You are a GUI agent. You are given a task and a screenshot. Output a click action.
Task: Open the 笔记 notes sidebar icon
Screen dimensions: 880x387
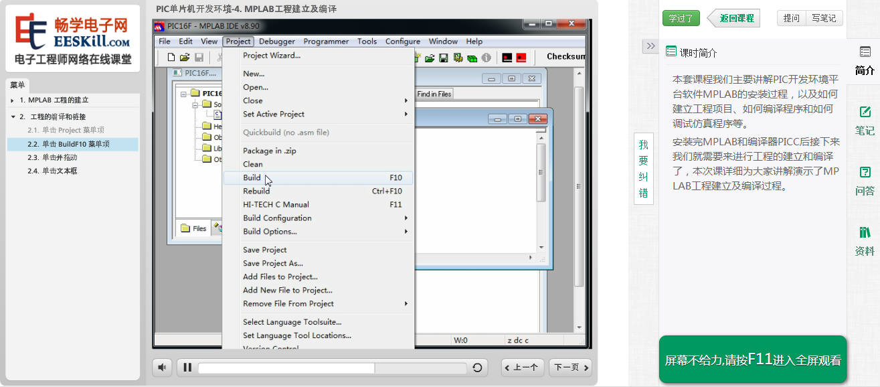(x=865, y=112)
